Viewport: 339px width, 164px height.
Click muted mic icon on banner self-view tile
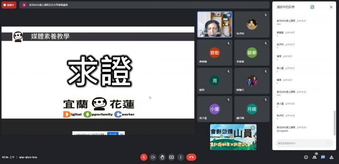(253, 128)
